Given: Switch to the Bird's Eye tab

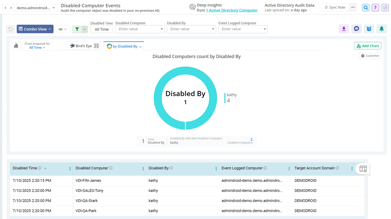Looking at the screenshot, I should coord(81,46).
